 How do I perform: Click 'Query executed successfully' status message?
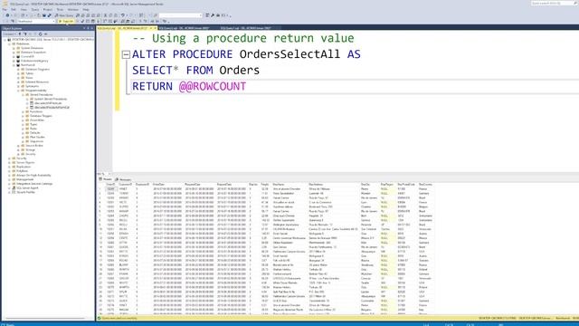coord(119,318)
